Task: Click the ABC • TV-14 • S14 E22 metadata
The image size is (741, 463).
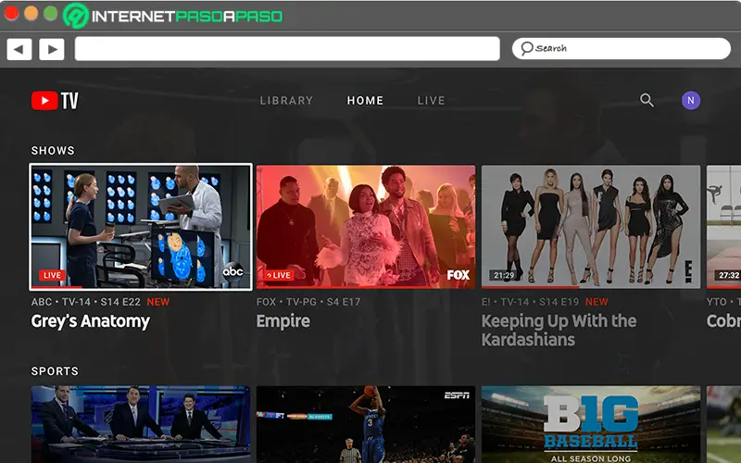Action: pos(86,302)
